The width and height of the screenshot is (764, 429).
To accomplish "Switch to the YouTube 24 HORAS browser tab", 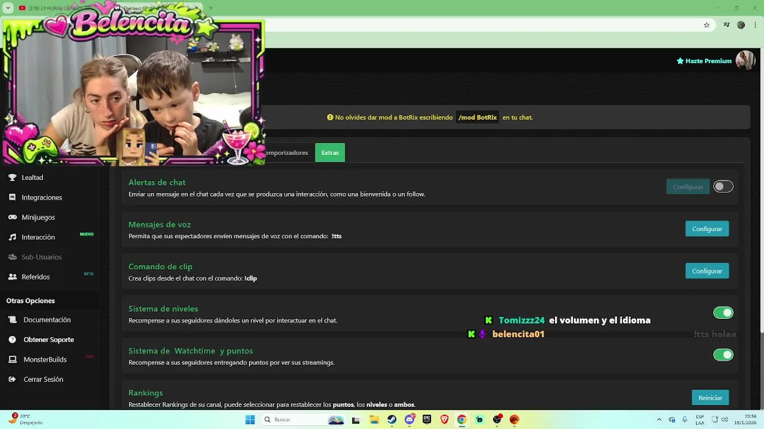I will [60, 8].
